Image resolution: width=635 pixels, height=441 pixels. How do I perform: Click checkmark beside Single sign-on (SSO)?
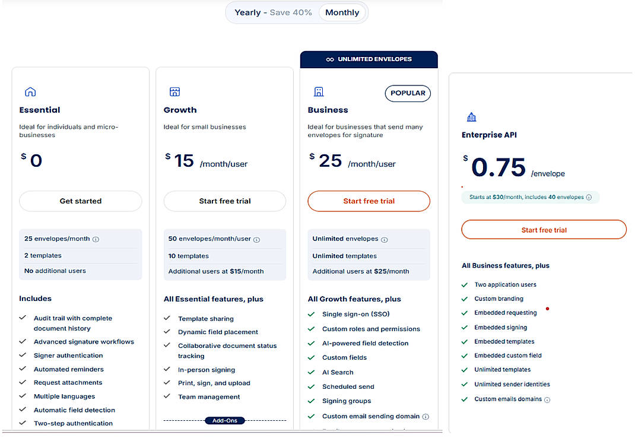(x=311, y=314)
